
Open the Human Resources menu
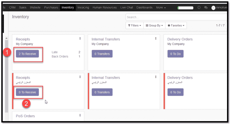click(x=104, y=7)
